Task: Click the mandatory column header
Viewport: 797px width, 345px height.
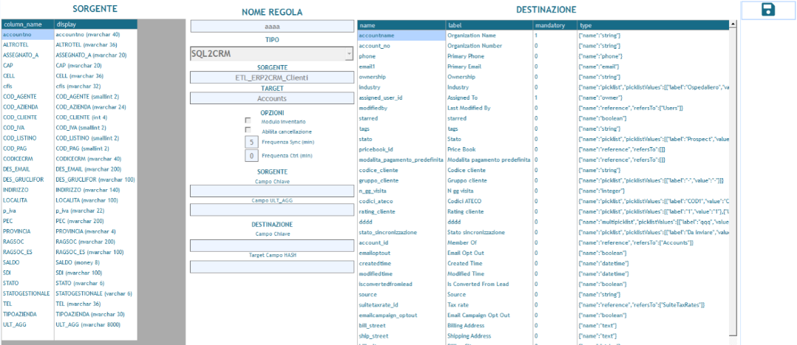Action: click(x=555, y=25)
